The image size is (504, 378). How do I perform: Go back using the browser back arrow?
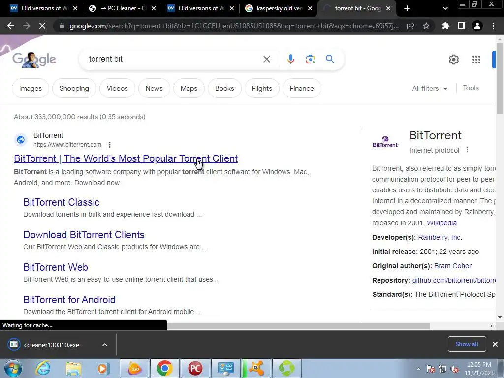[11, 26]
